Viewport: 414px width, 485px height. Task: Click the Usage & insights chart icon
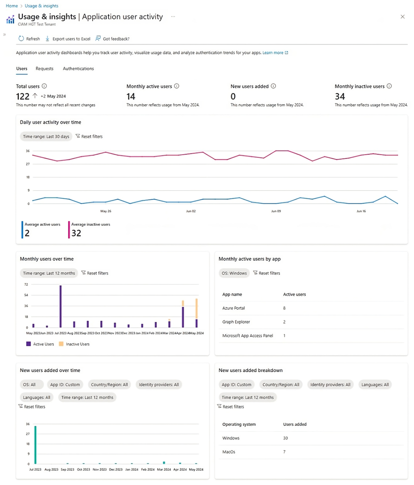(x=10, y=19)
